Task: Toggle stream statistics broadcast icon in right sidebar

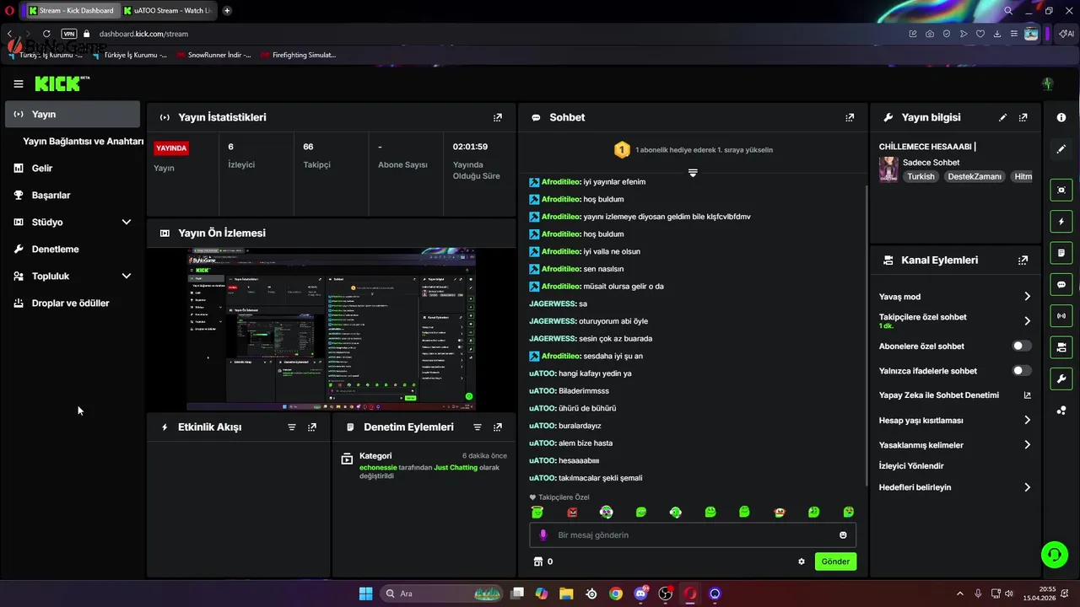Action: point(1061,316)
